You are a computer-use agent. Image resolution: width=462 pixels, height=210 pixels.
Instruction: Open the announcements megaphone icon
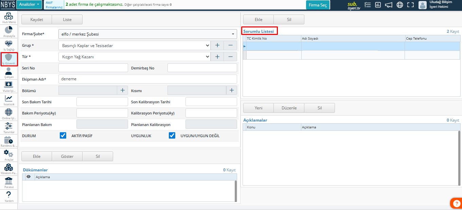389,5
